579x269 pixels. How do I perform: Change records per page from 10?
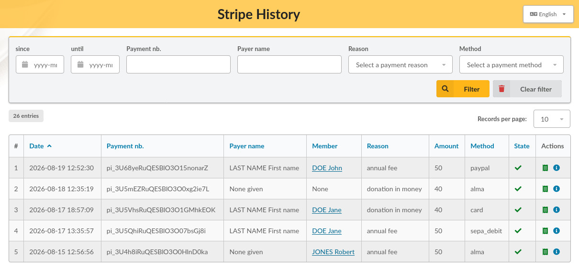click(552, 119)
